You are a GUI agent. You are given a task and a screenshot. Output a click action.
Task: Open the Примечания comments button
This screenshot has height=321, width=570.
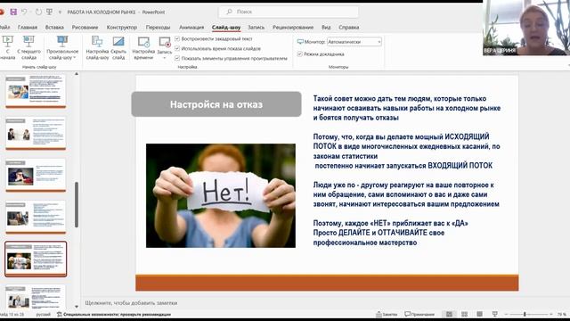click(419, 314)
